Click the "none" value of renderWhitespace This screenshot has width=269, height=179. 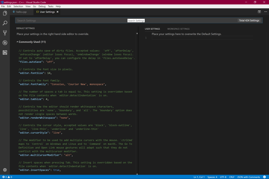(64, 118)
